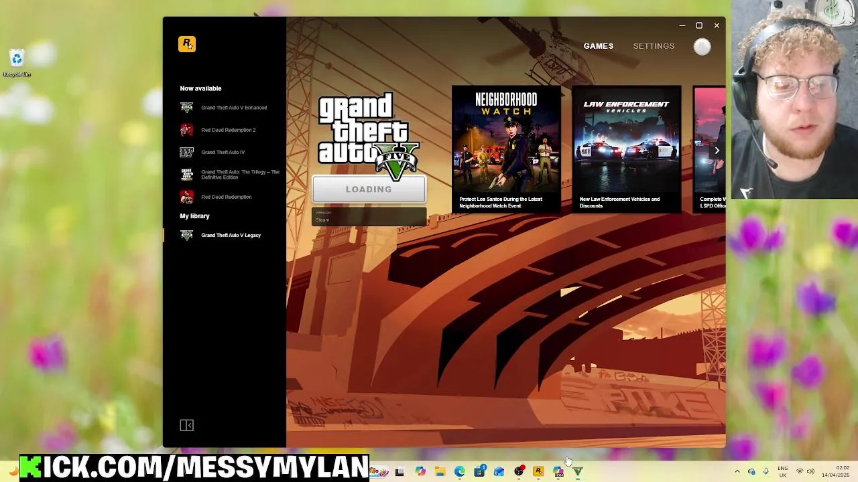Screen dimensions: 858x482
Task: Advance the news carousel with the right arrow
Action: [x=717, y=151]
